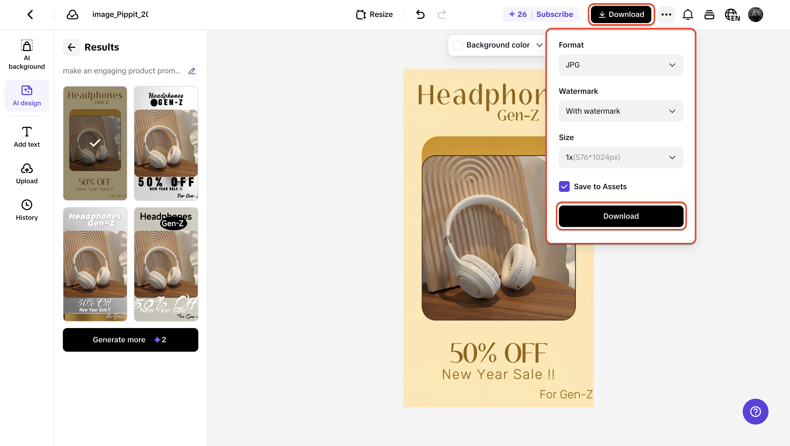790x446 pixels.
Task: Open the Resize tool
Action: pyautogui.click(x=375, y=14)
